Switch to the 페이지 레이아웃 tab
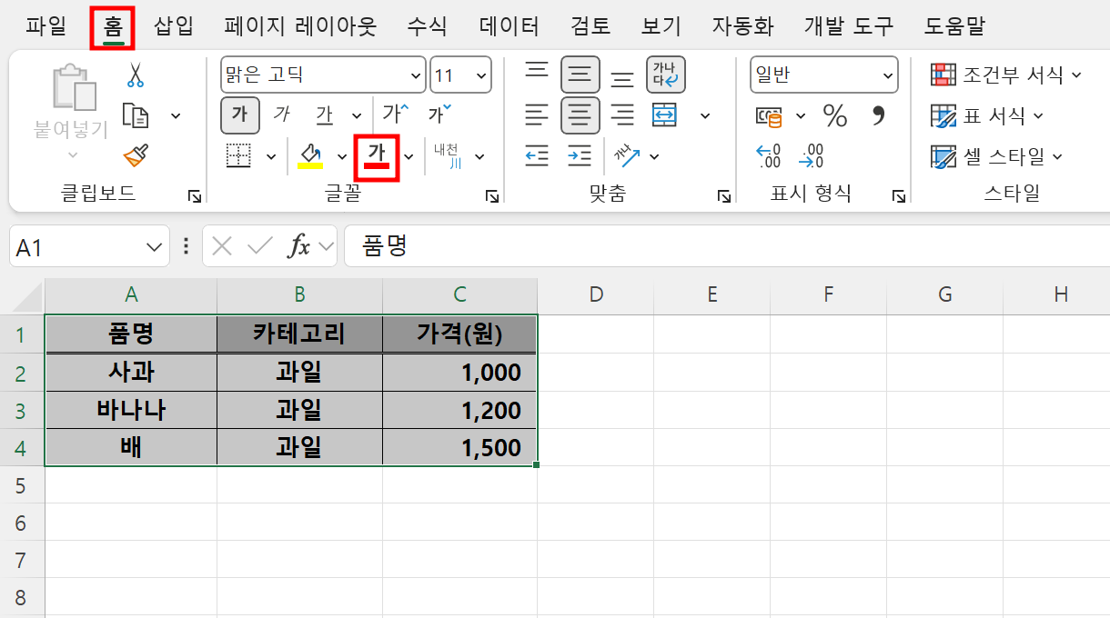 [300, 26]
